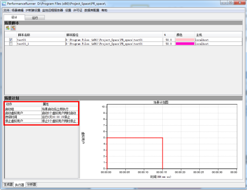This screenshot has width=247, height=190.
Task: Switch to the 生成器 bottom tab
Action: 7,185
